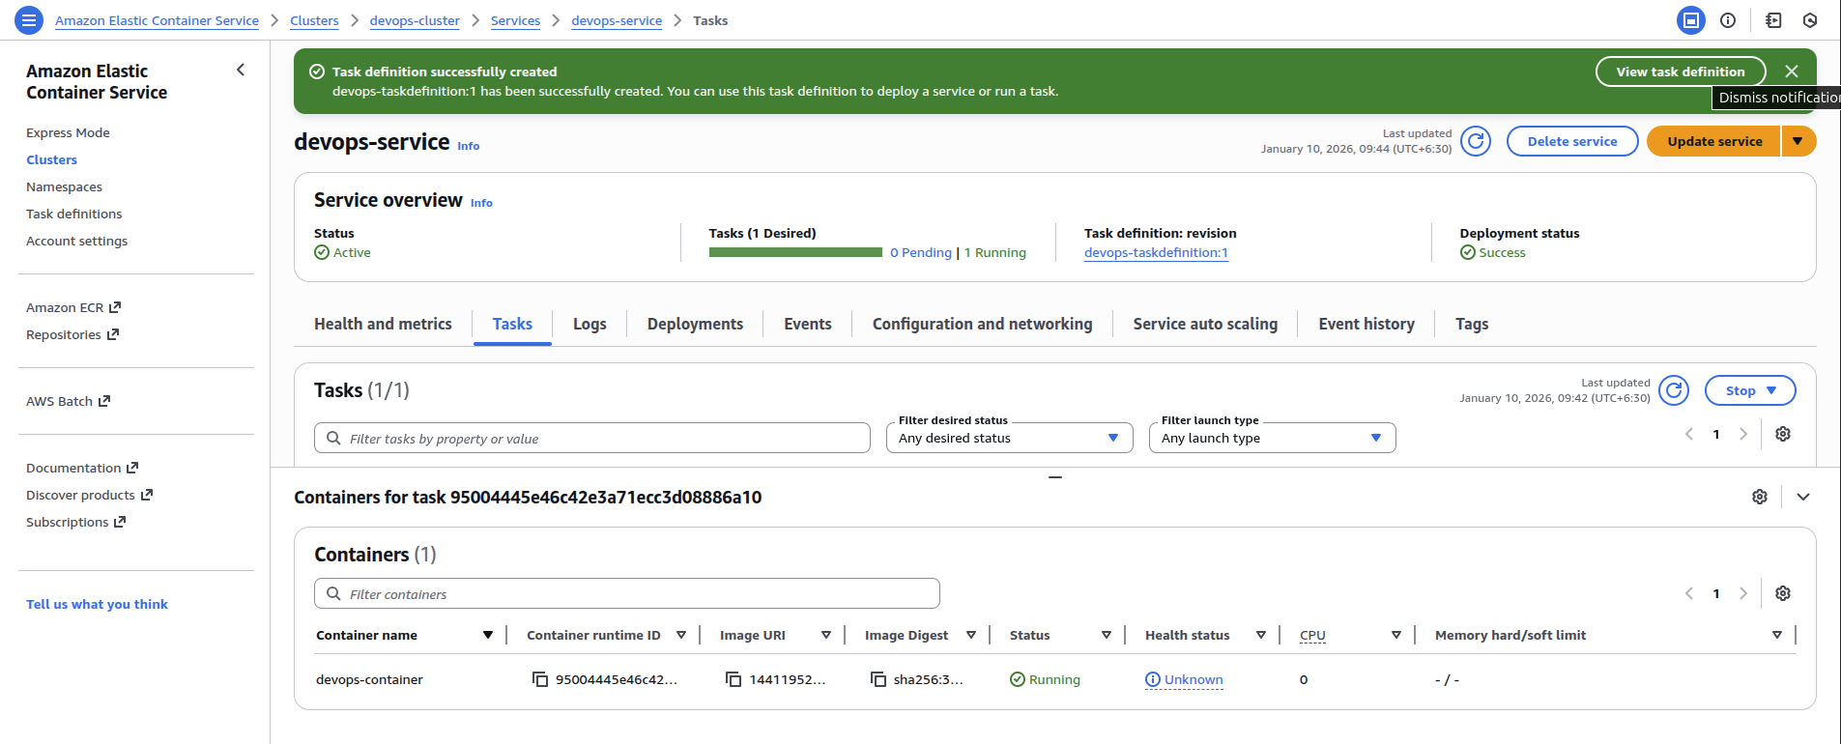This screenshot has width=1841, height=744.
Task: Select the Tasks tab
Action: click(512, 324)
